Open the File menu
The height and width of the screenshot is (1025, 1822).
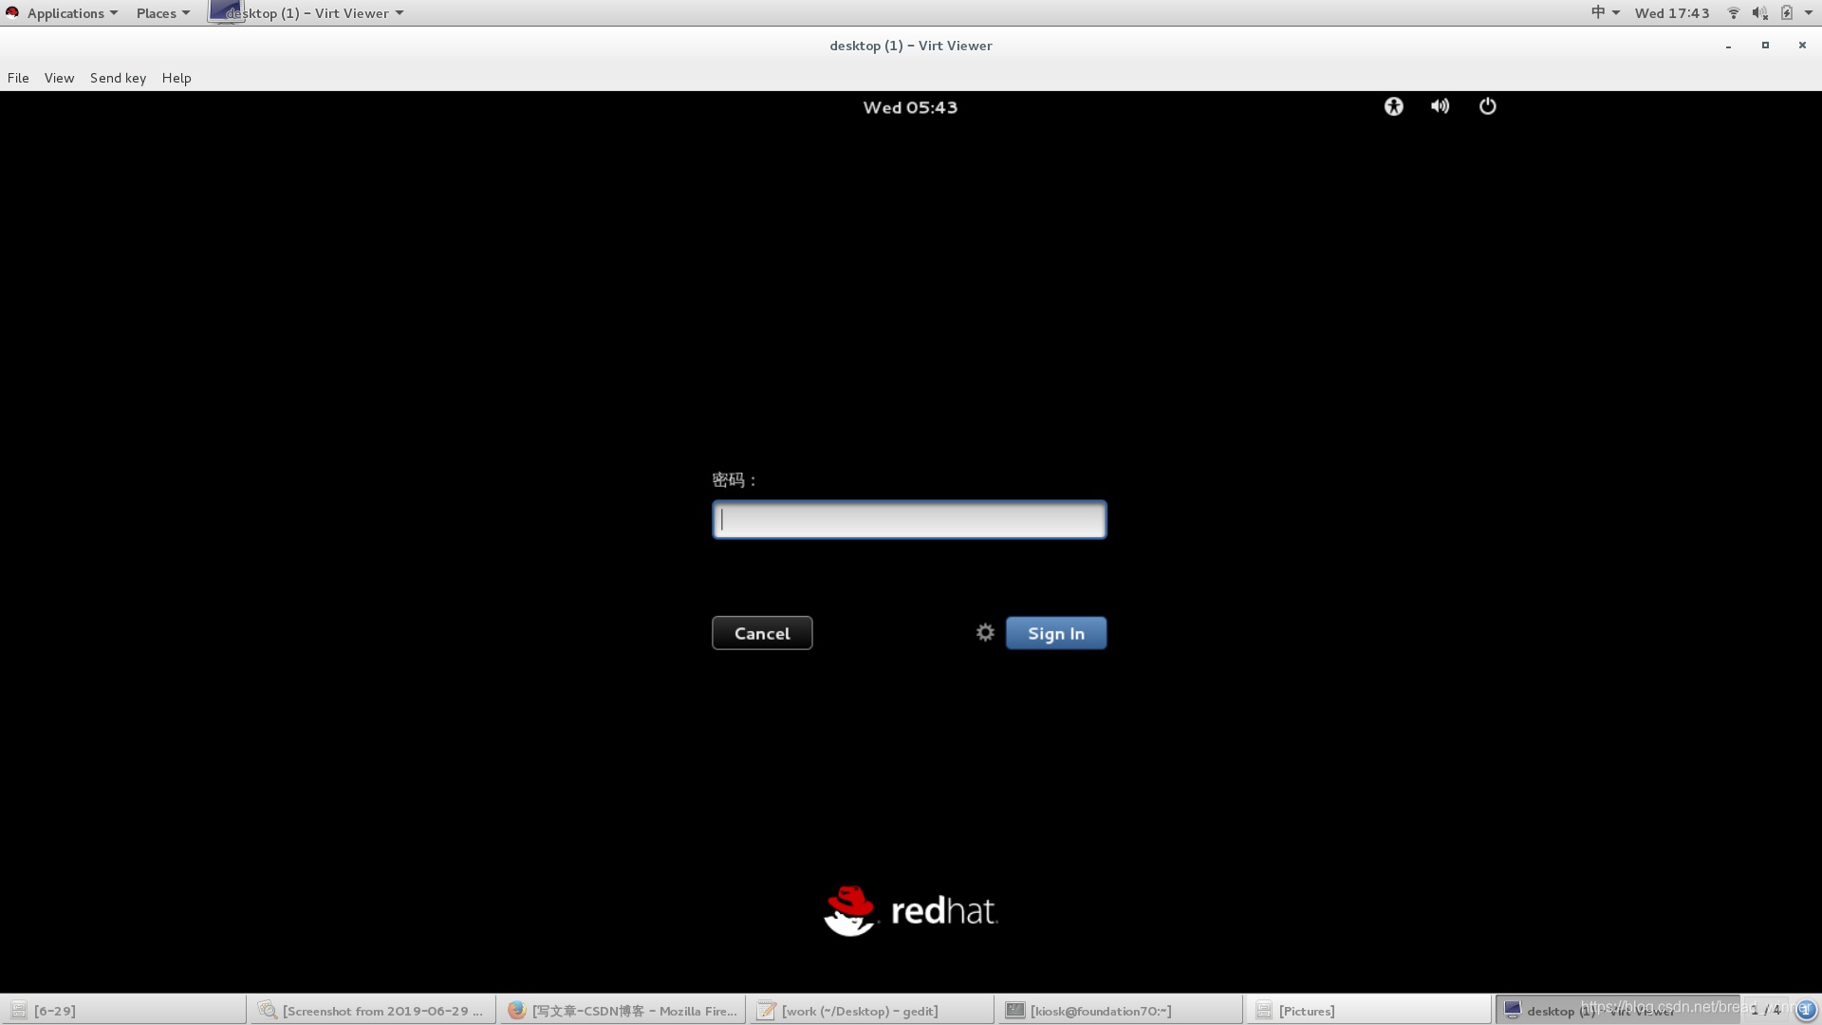click(18, 78)
